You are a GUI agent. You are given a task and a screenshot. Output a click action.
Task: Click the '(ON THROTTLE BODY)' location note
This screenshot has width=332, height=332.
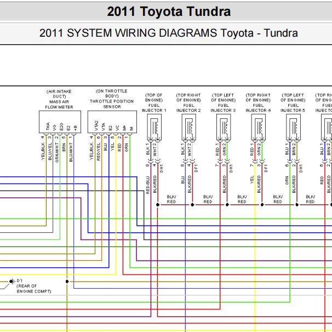[112, 93]
